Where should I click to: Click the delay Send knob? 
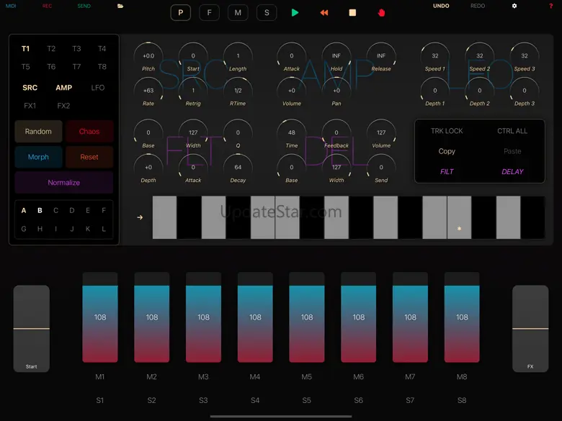click(x=381, y=168)
